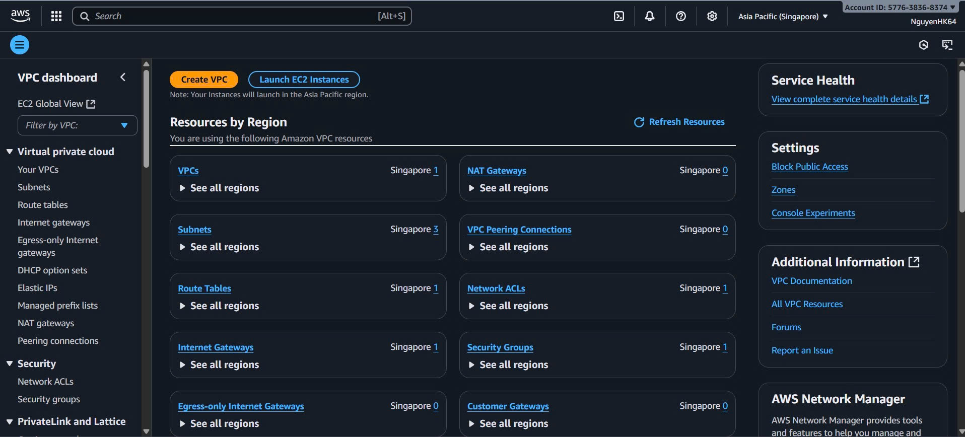Open the Block Public Access settings link
Image resolution: width=965 pixels, height=437 pixels.
(810, 167)
